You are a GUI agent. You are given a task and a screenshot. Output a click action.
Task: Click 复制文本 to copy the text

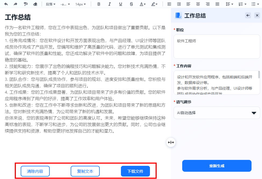point(85,171)
